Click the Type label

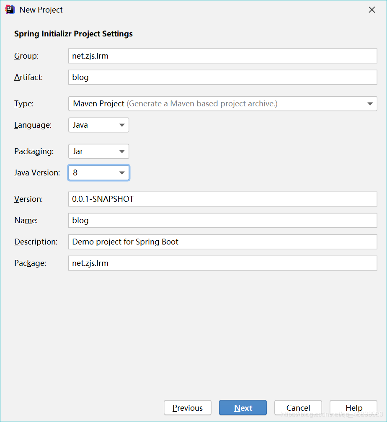point(24,104)
